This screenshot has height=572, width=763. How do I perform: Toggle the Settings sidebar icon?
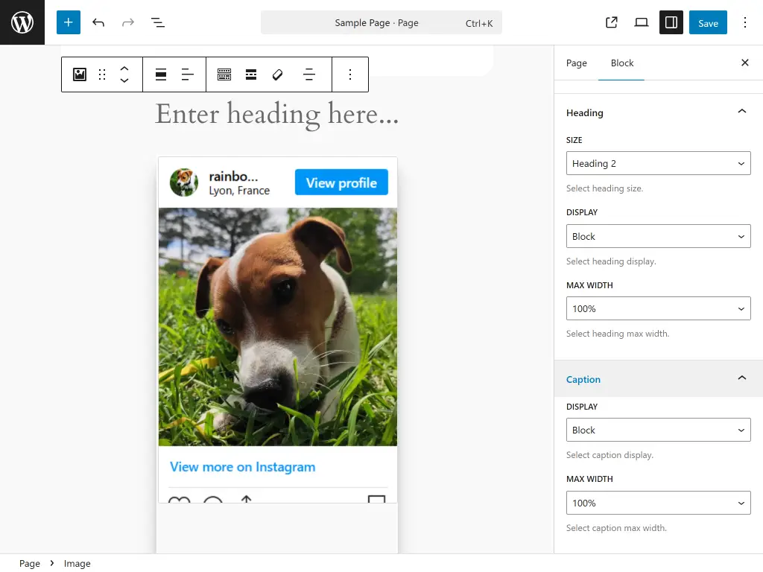671,22
